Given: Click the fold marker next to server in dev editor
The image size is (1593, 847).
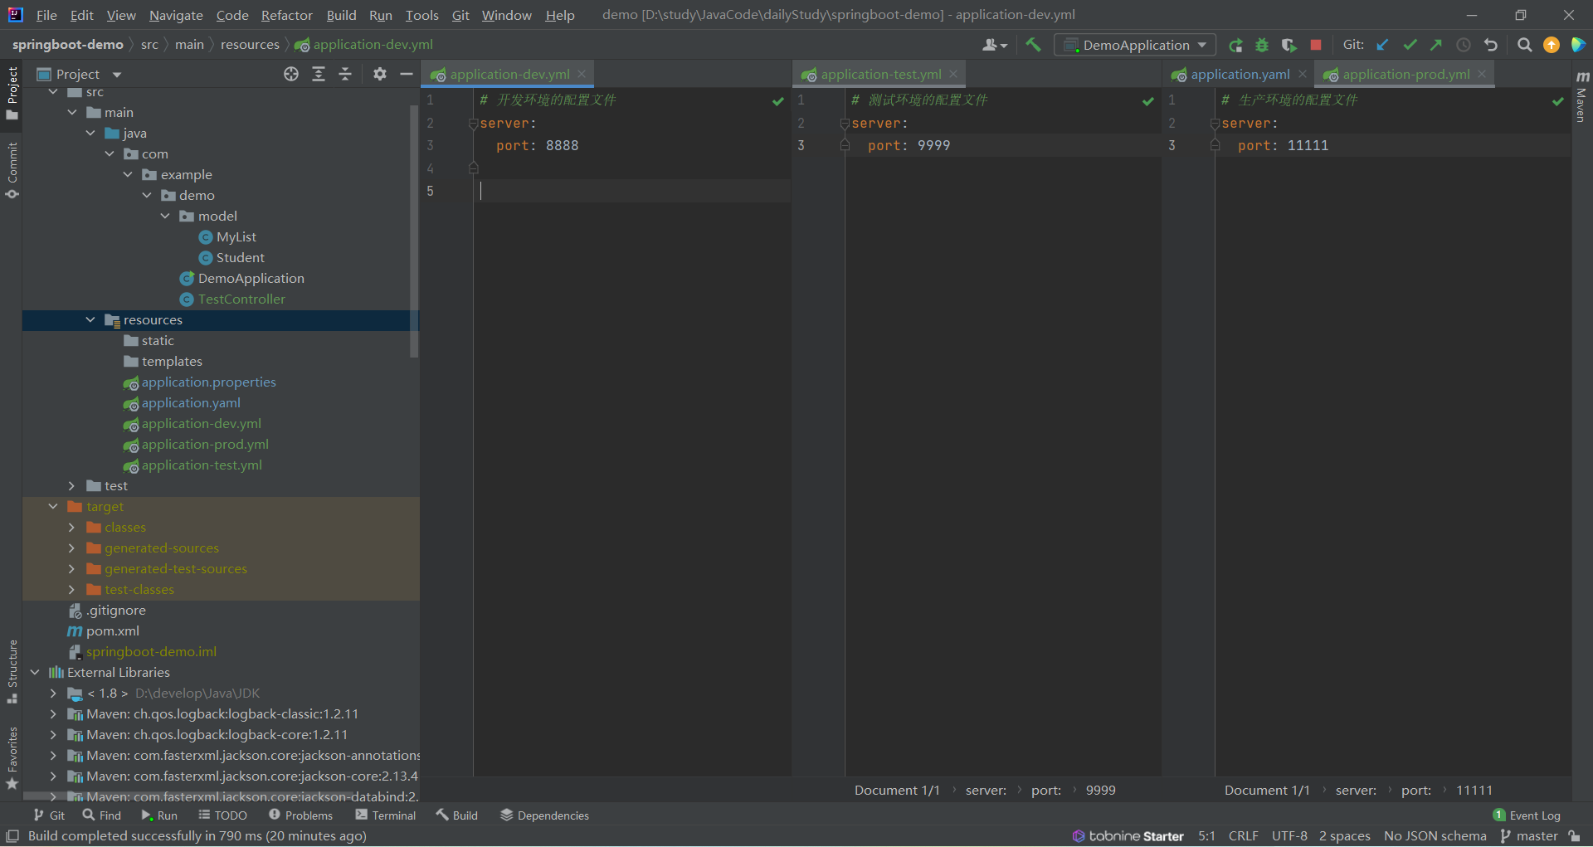Looking at the screenshot, I should [x=473, y=124].
